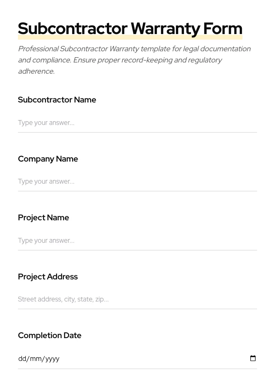Click the placeholder text under Subcontractor Name
Viewport: 275px width, 383px height.
[46, 123]
